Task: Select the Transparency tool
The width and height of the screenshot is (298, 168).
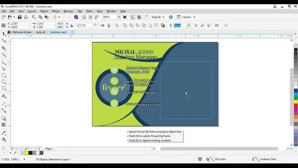Action: pyautogui.click(x=3, y=125)
